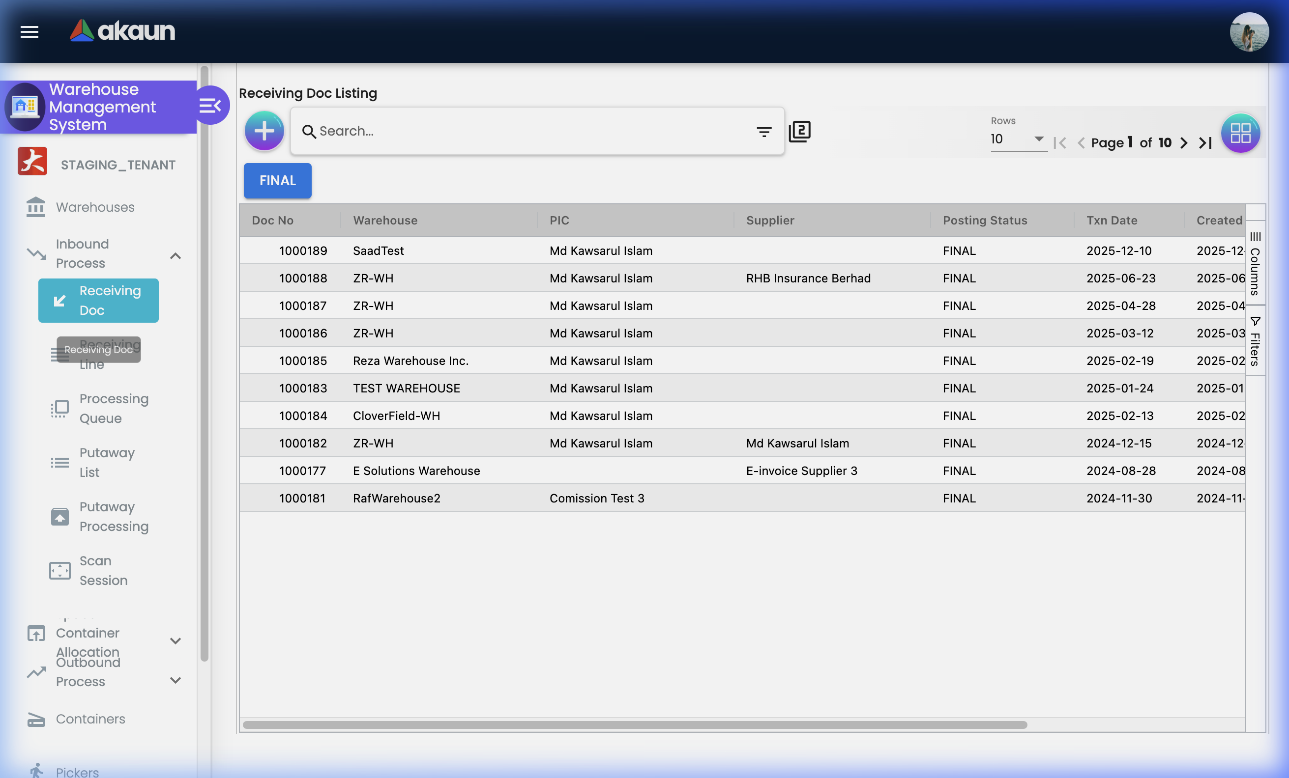
Task: Click the add new document plus button
Action: [264, 131]
